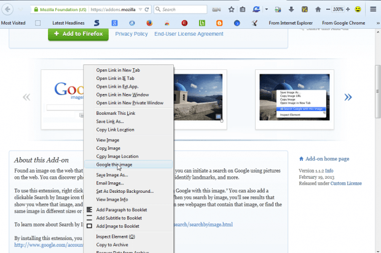Choose Open Link in IE Tab
The width and height of the screenshot is (381, 253).
click(x=128, y=79)
